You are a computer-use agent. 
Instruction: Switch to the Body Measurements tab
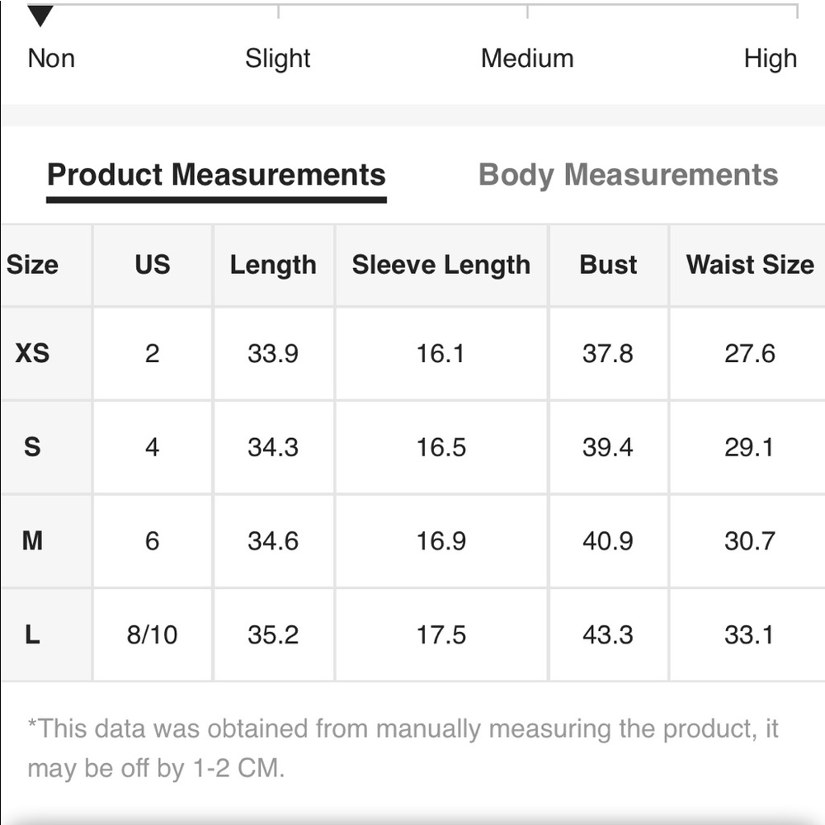628,175
